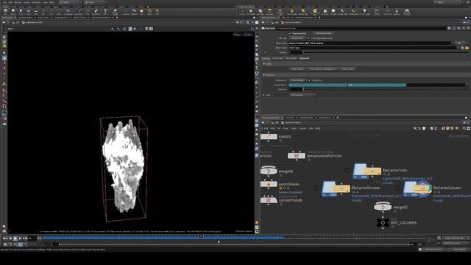Select the Font shelf tool
The image size is (471, 265).
tap(105, 12)
